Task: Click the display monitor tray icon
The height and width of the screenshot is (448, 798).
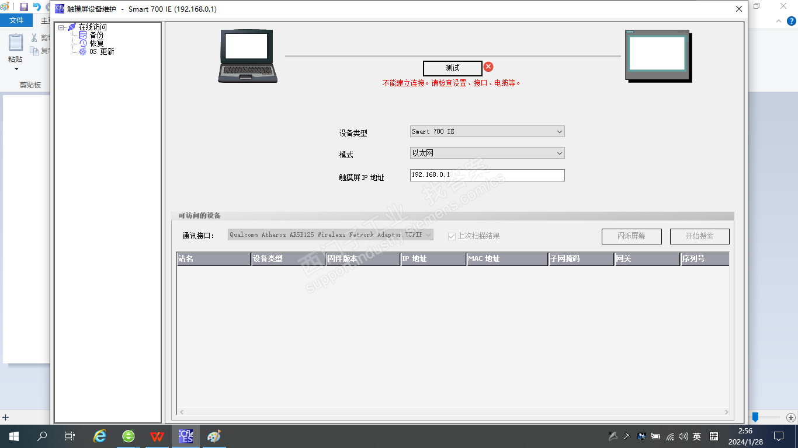Action: point(641,436)
